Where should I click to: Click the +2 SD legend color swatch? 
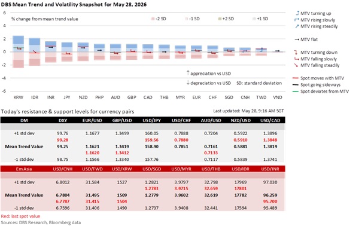[x=220, y=19]
